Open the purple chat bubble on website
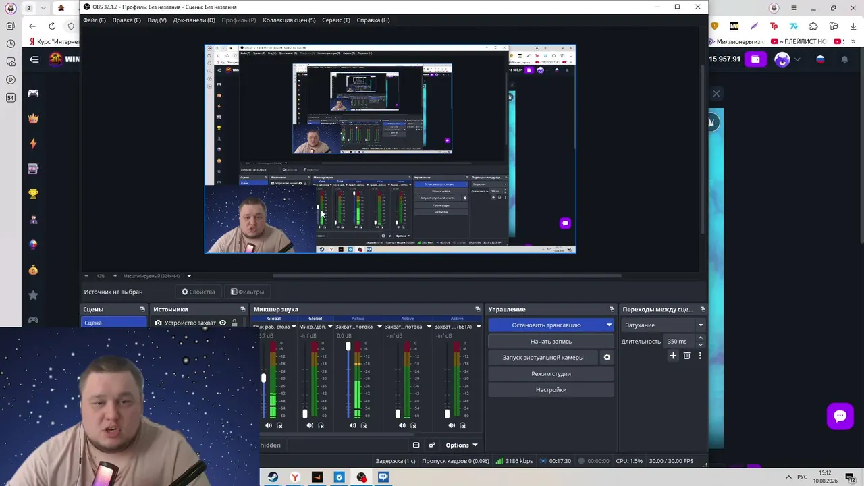 [x=840, y=416]
